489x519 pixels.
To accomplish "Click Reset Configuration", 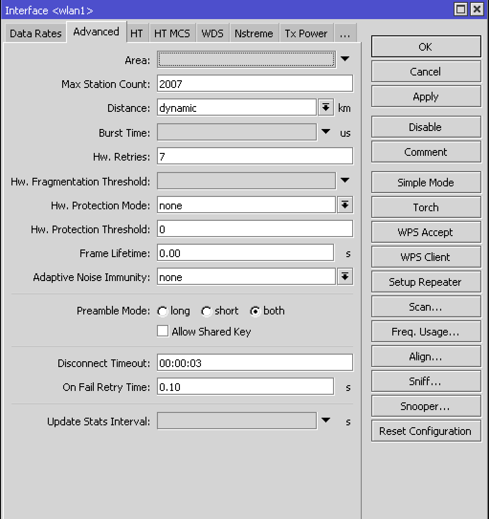I will coord(425,431).
